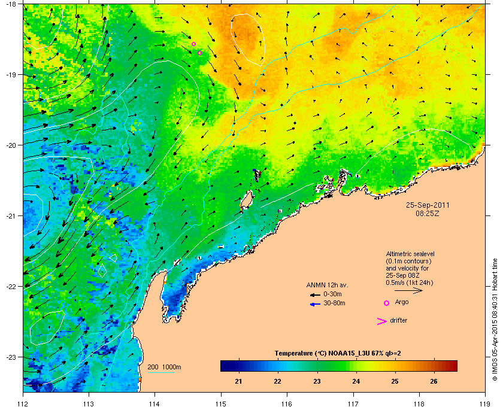Click the magenta Argo legend circle
This screenshot has height=407, width=503.
pyautogui.click(x=387, y=303)
